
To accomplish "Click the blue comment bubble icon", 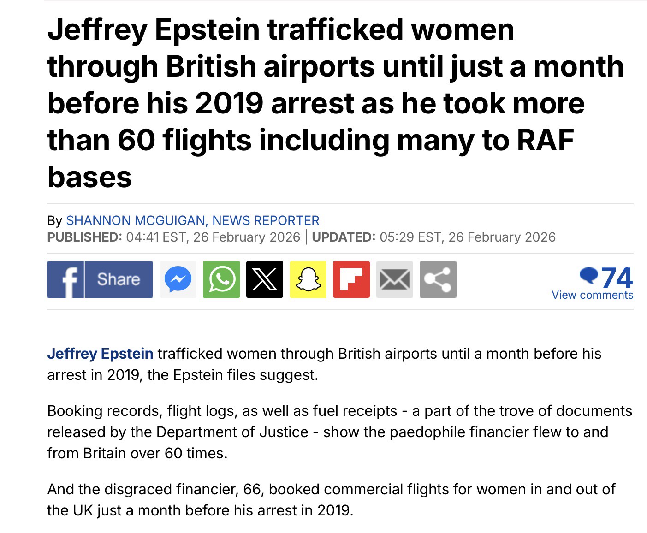I will (x=588, y=275).
